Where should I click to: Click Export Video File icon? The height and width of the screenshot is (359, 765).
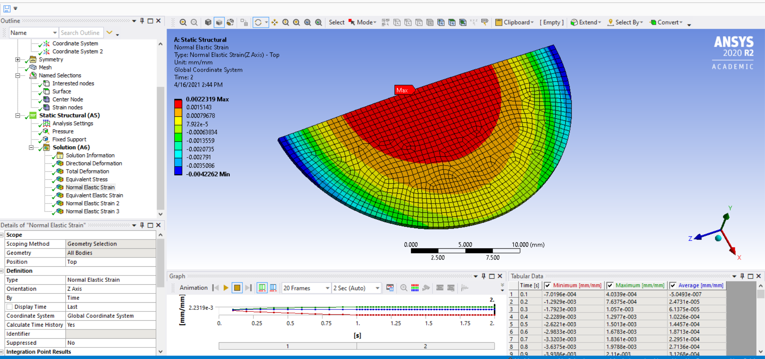390,288
